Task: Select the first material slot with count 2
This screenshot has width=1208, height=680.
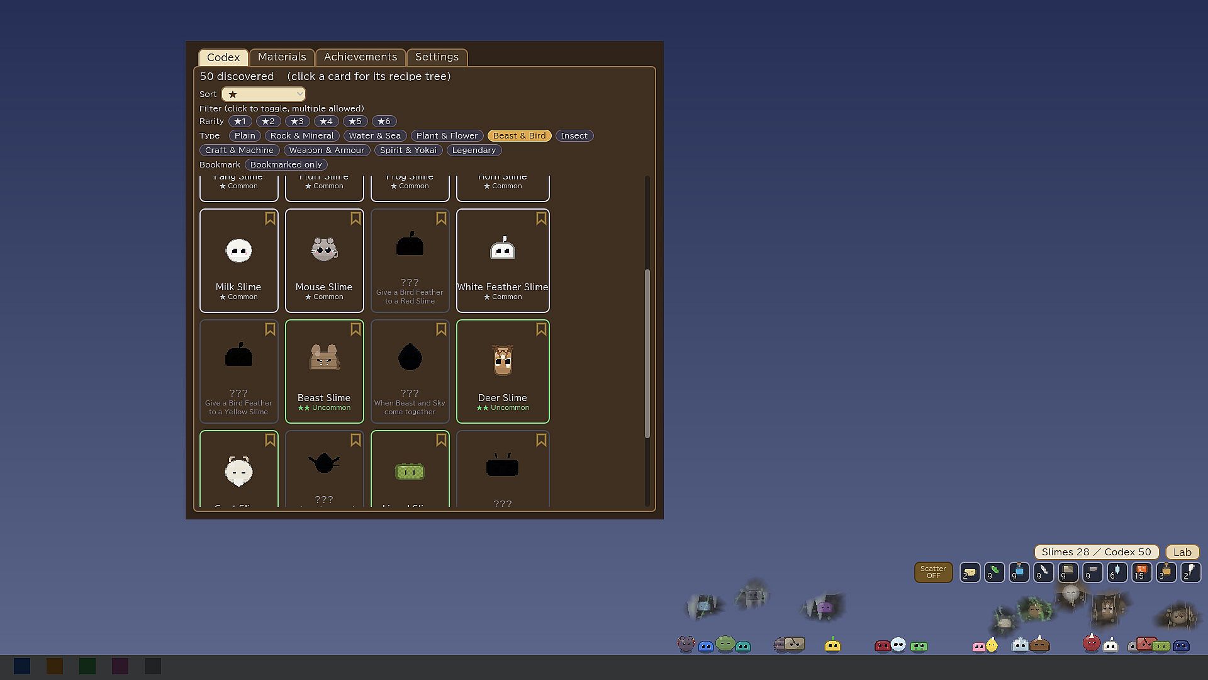Action: click(970, 572)
